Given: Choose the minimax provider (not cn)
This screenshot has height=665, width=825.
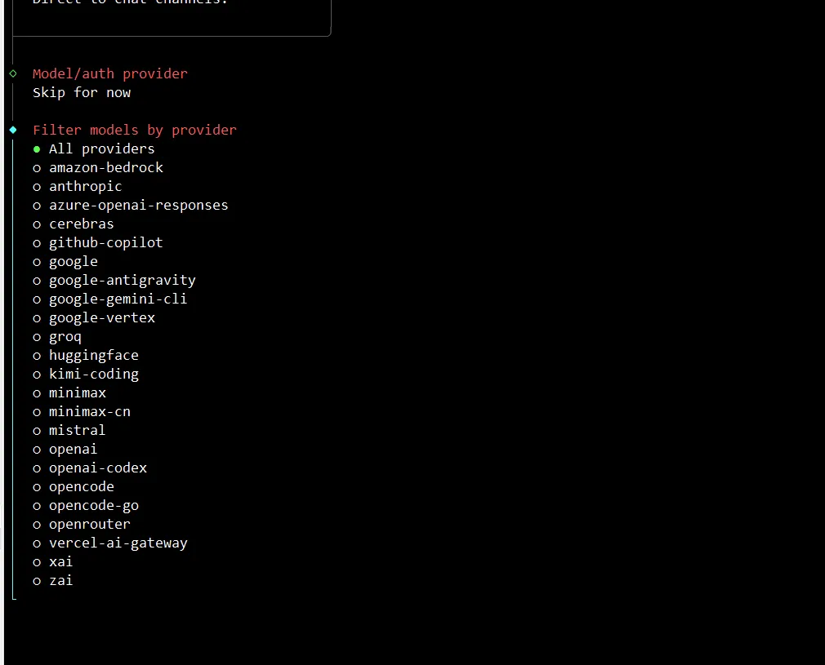Looking at the screenshot, I should (69, 393).
